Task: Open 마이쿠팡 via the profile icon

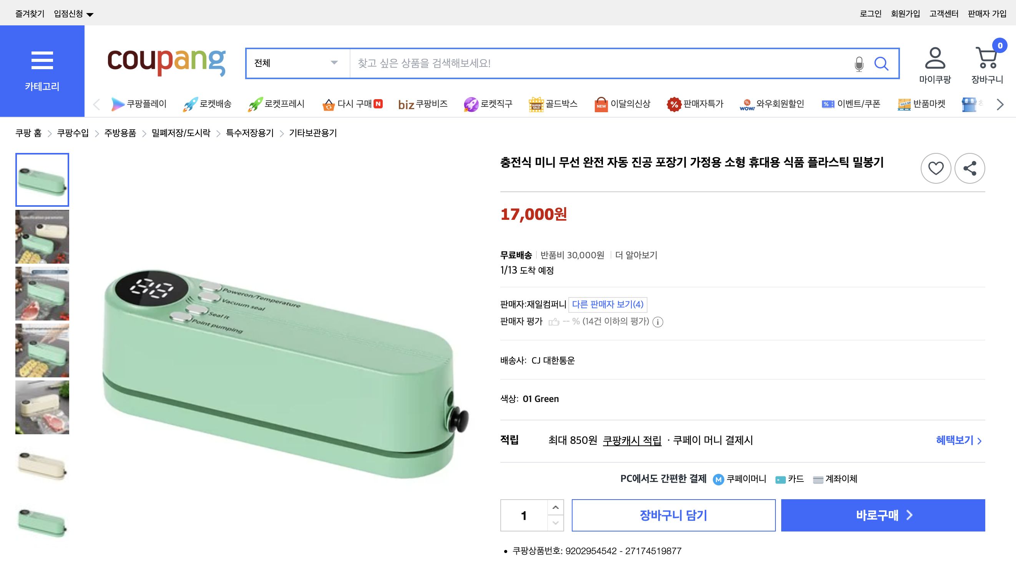Action: click(936, 63)
